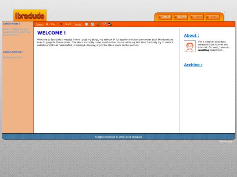Screen dimensions: 237x177
Task: Open the third navigation tab after BLOG
Action: 197,17
